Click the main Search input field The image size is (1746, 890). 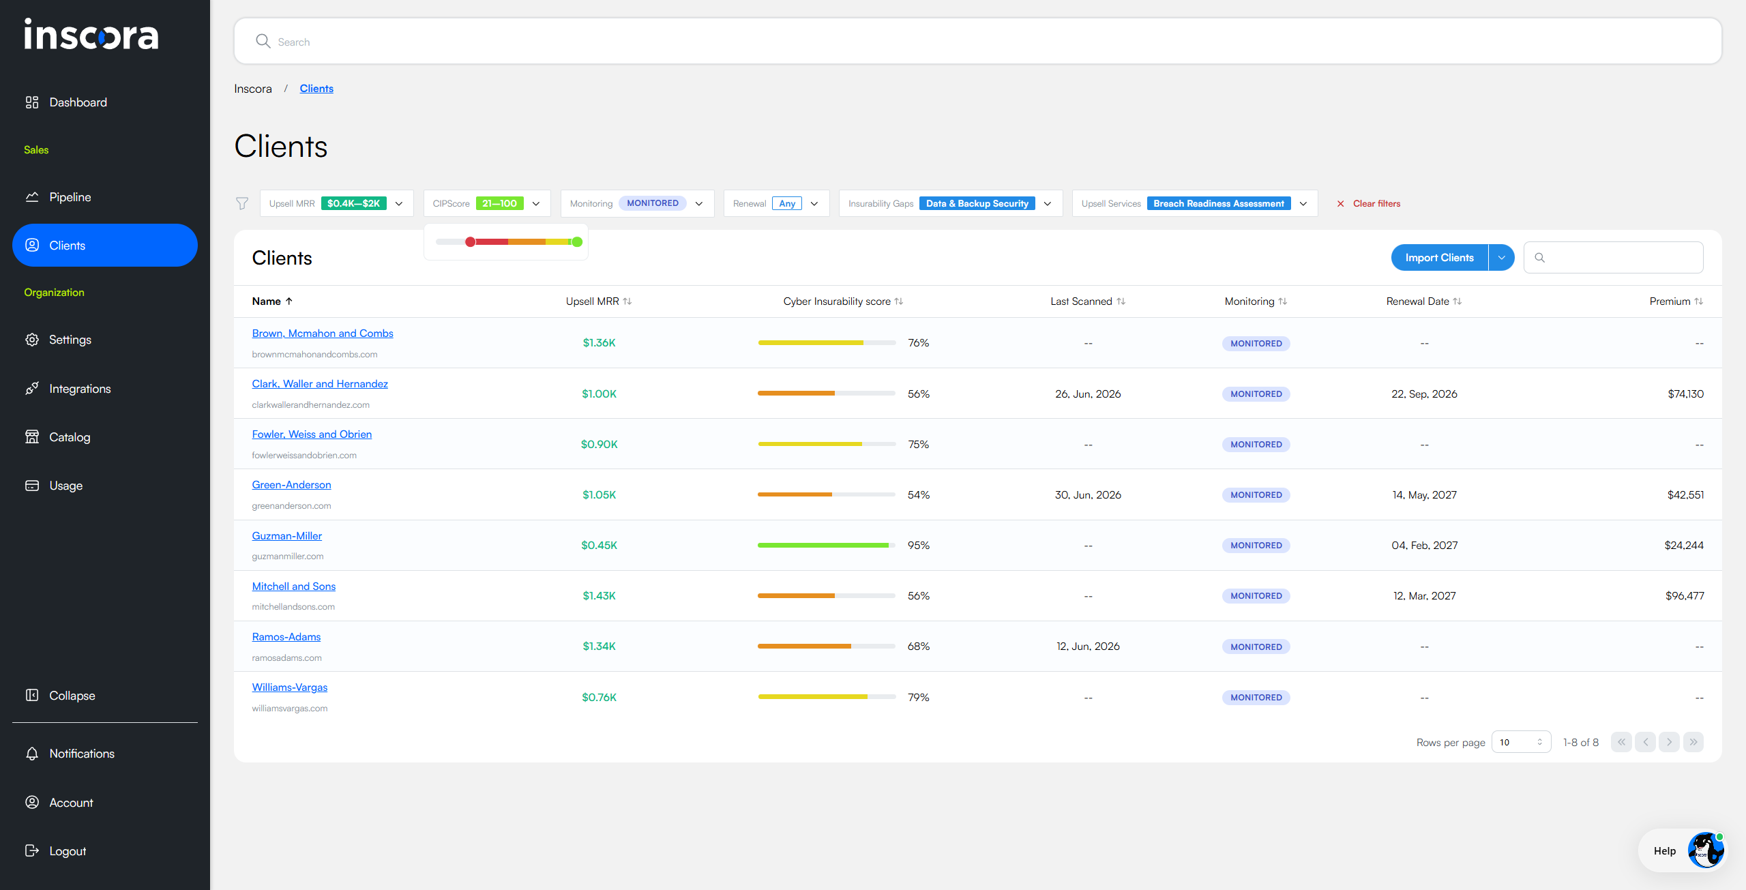977,42
